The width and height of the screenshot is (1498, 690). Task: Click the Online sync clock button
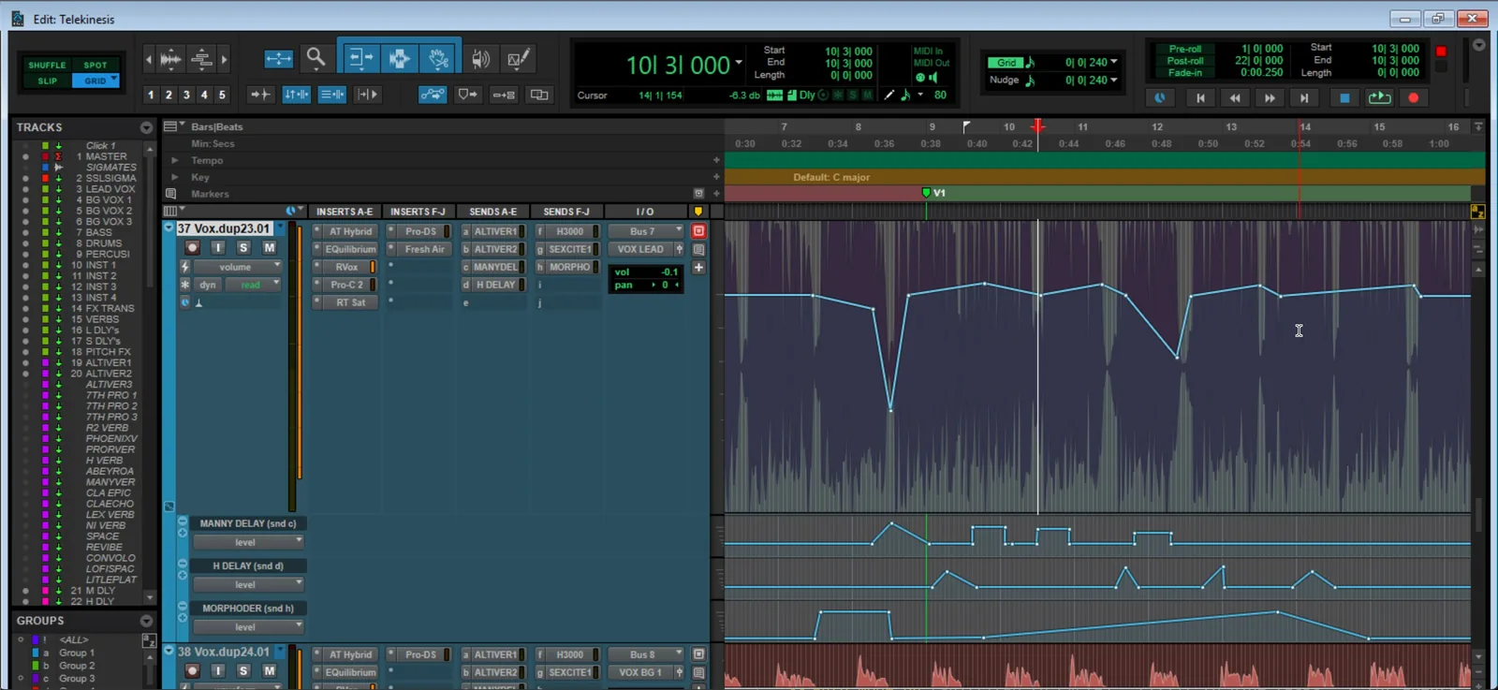pyautogui.click(x=1160, y=97)
